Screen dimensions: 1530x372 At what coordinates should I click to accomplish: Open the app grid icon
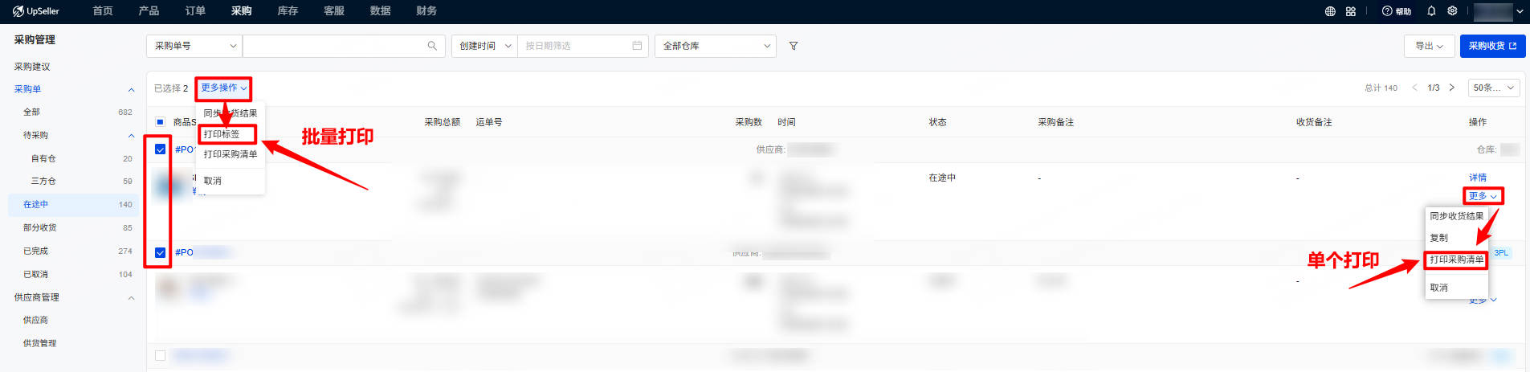coord(1351,11)
